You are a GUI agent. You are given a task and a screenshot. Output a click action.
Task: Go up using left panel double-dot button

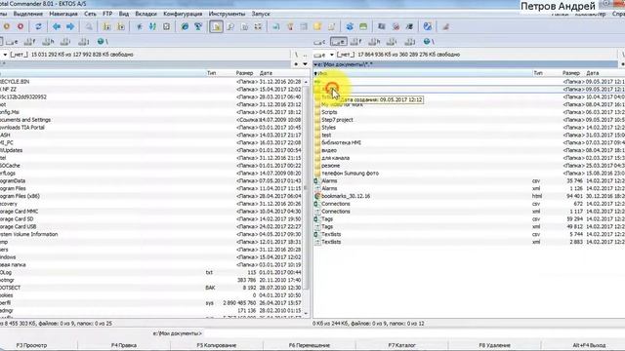[305, 55]
